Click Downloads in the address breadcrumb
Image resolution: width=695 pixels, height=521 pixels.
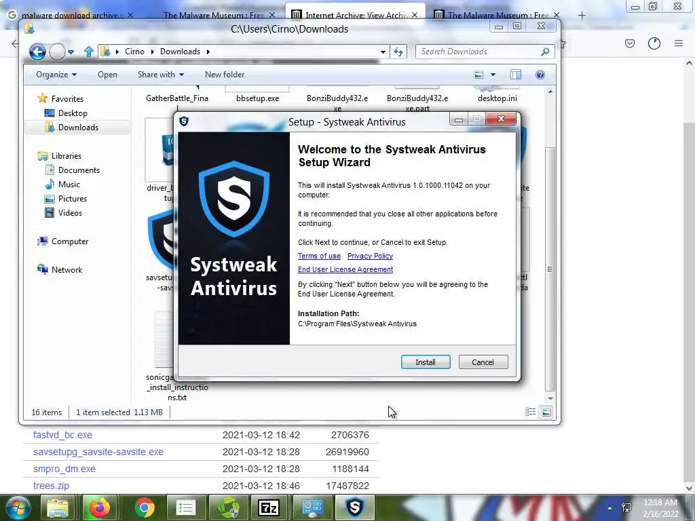coord(180,52)
